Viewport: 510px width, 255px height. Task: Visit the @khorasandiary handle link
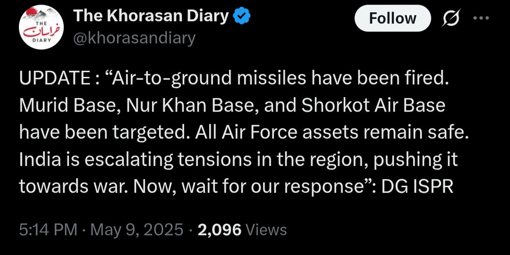[134, 38]
